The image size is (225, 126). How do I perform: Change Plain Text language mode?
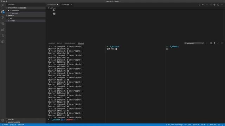213,125
